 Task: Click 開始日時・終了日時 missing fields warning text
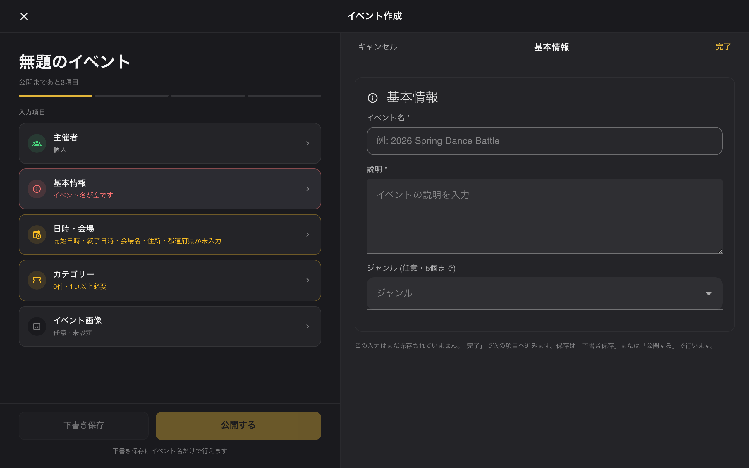point(137,241)
